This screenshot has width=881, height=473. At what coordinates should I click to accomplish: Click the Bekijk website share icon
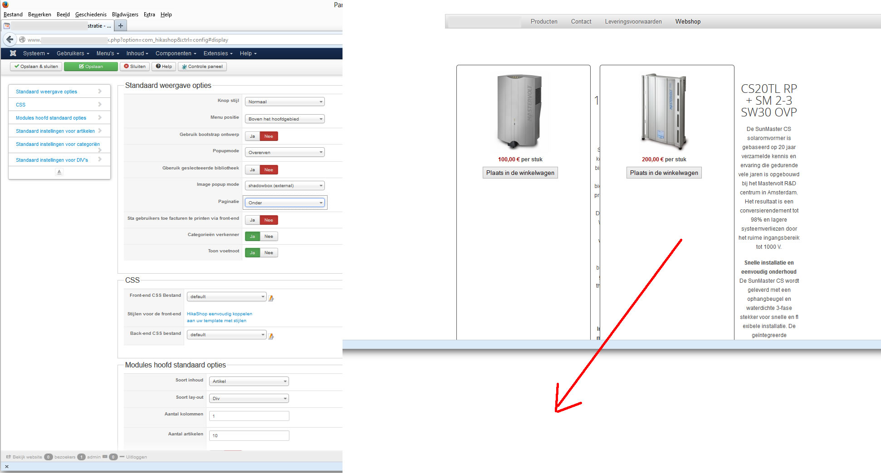[x=9, y=457]
